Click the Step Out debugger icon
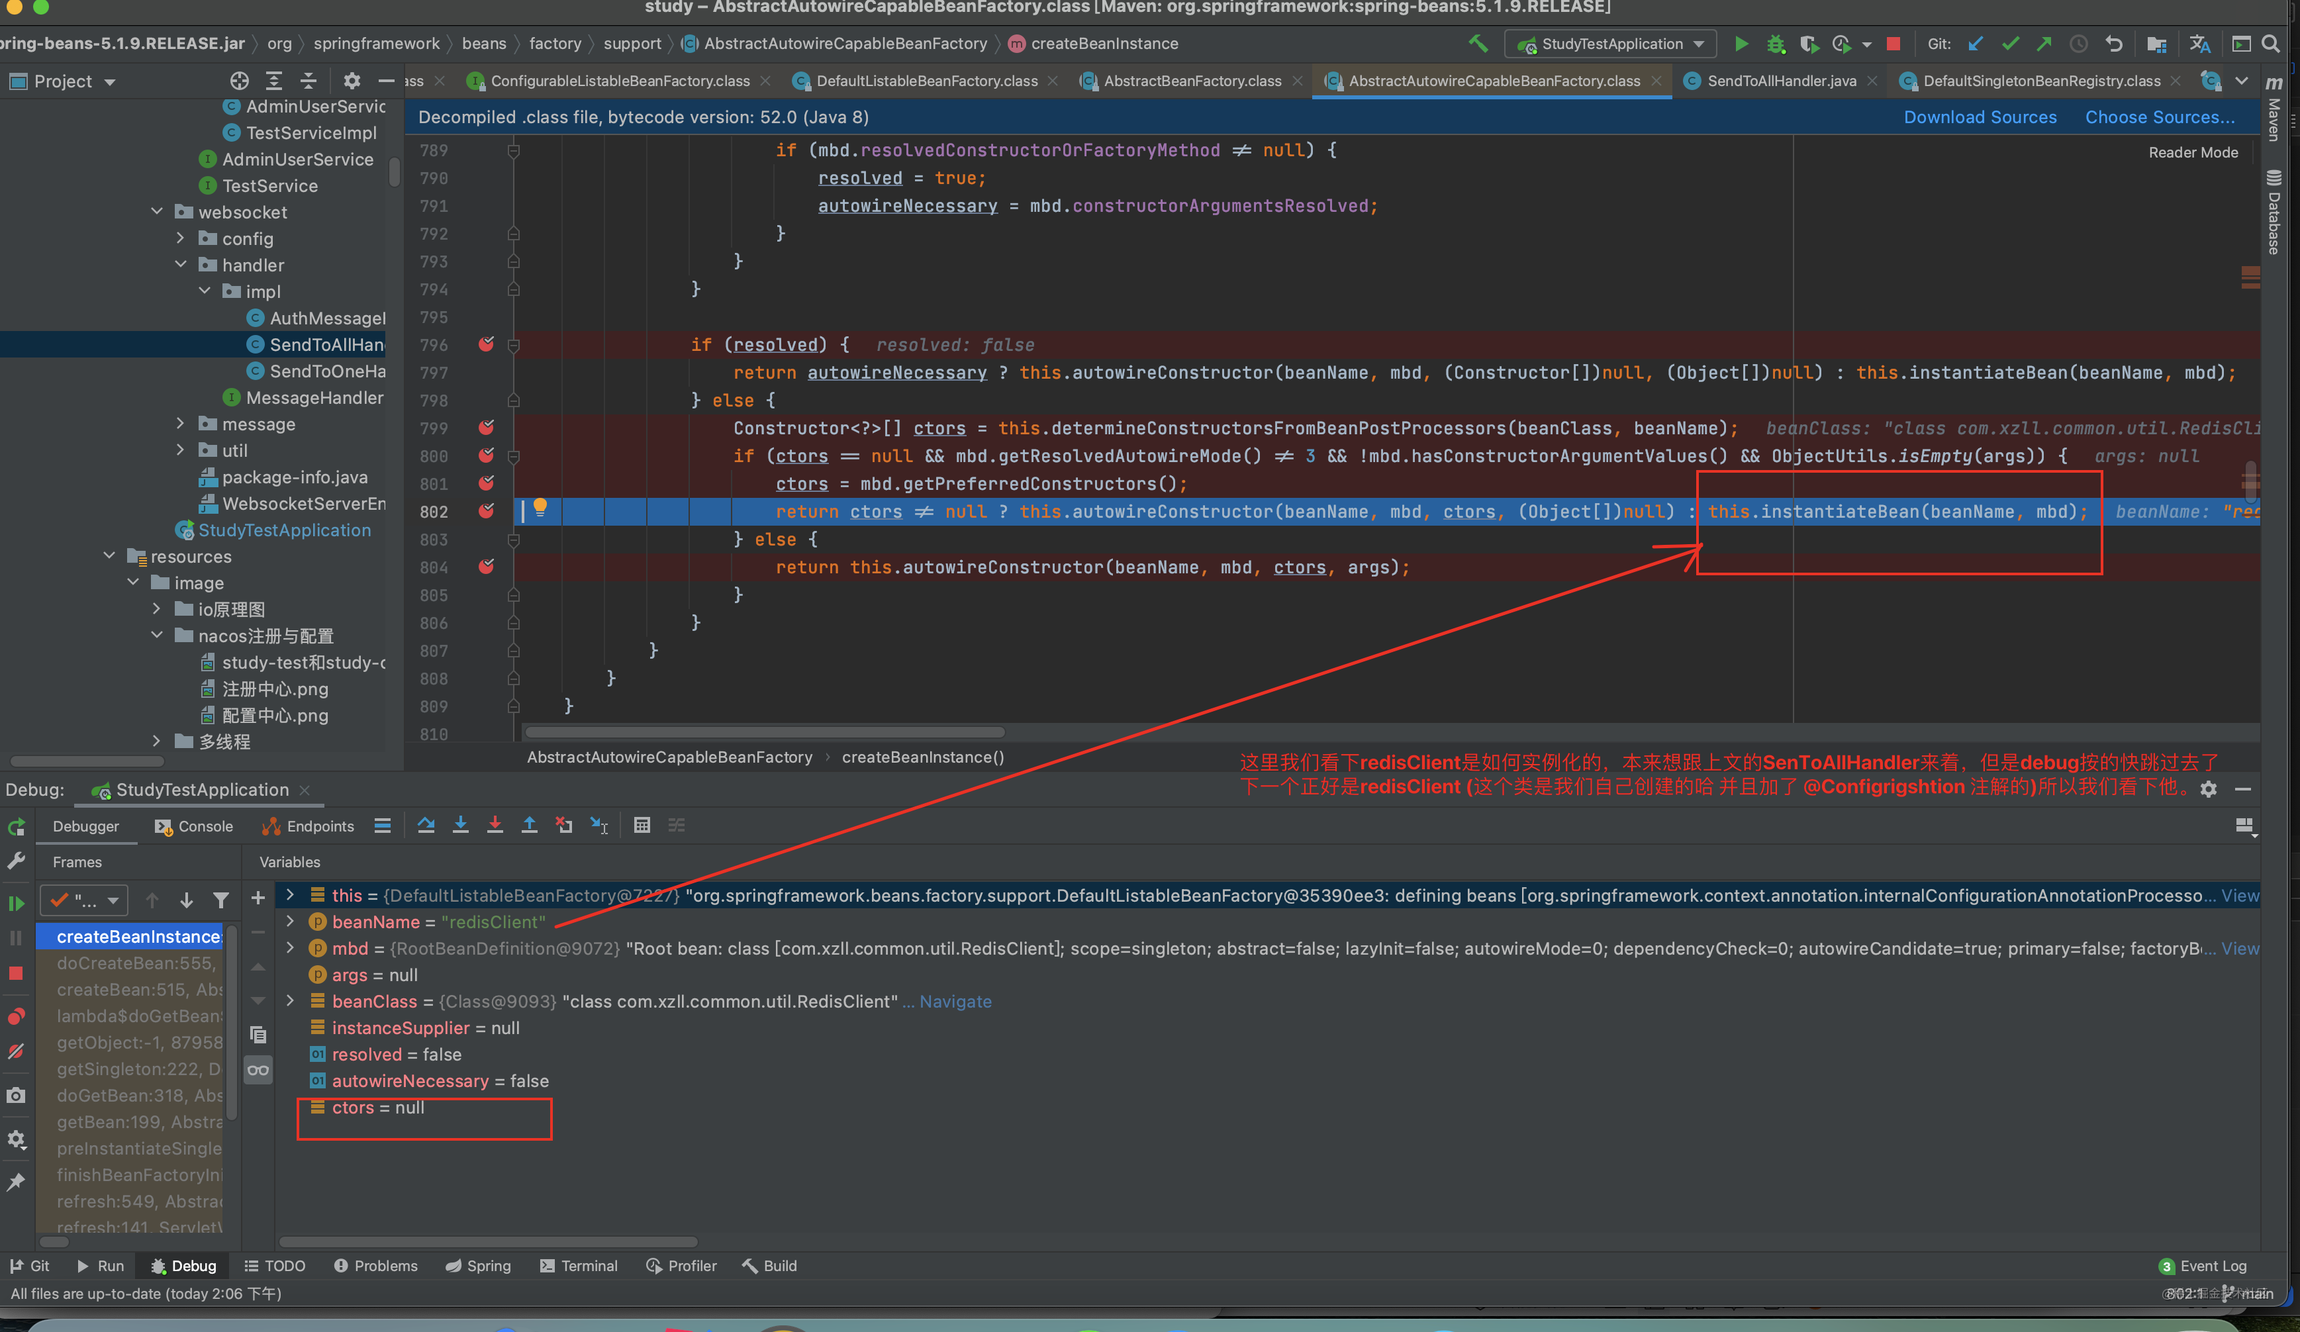 coord(530,826)
